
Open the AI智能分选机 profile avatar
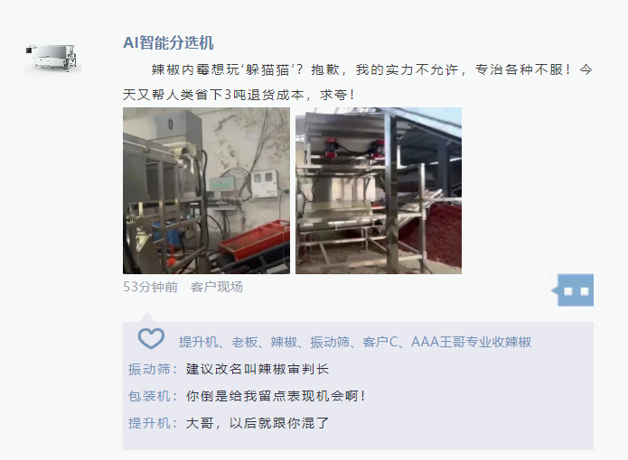pos(53,56)
